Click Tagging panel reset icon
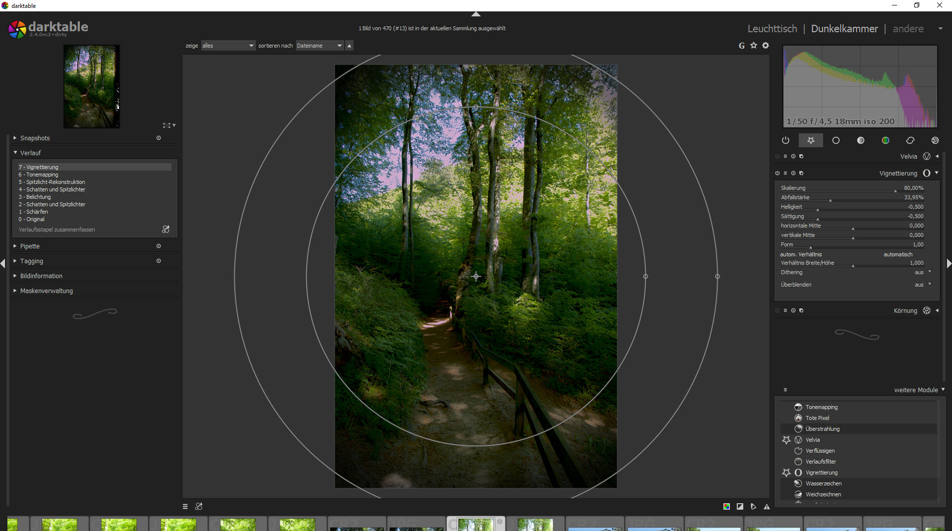 coord(159,261)
